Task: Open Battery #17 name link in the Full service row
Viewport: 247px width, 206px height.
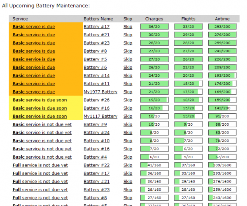Action: point(97,173)
